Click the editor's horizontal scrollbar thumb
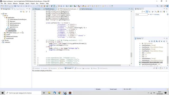169x95 pixels. click(80, 65)
